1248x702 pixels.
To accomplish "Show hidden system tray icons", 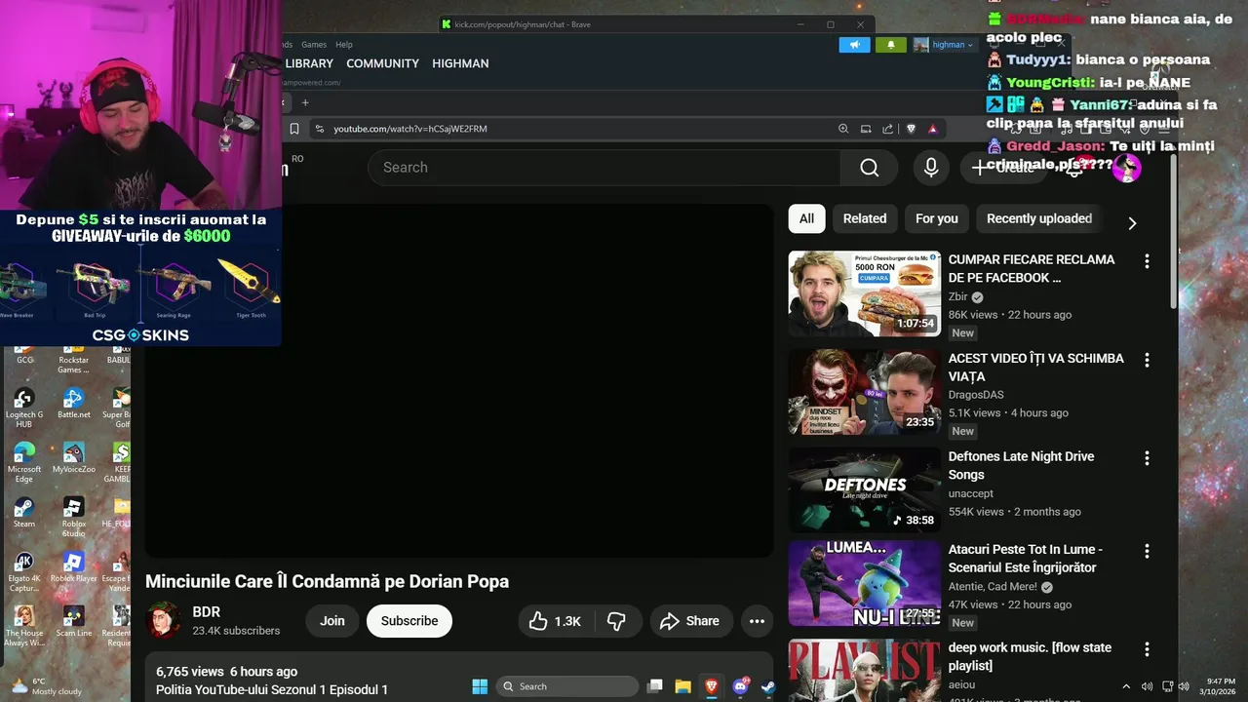I will [x=1126, y=686].
